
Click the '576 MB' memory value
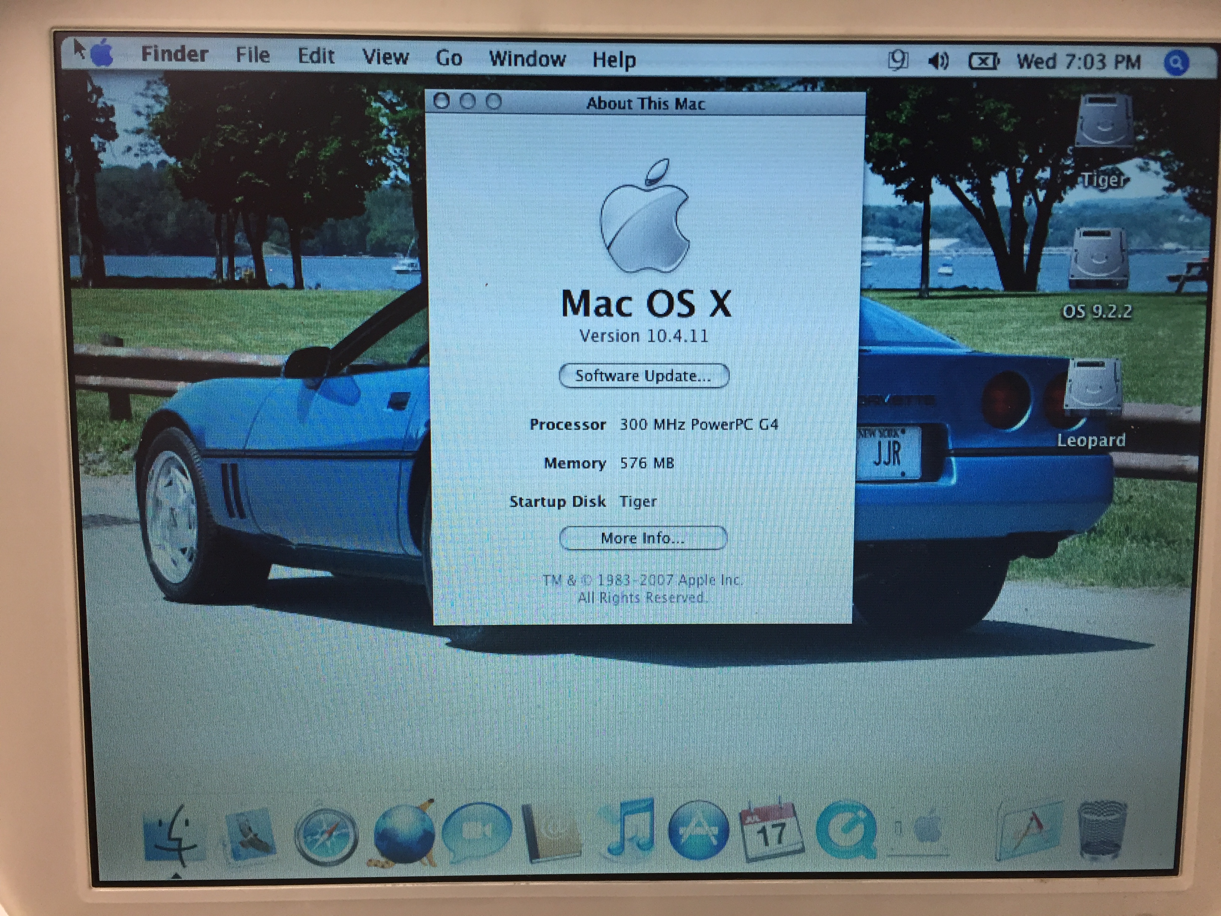click(x=647, y=463)
